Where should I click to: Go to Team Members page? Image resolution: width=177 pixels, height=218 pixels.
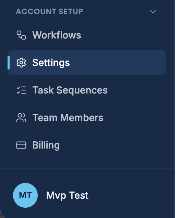point(87,118)
